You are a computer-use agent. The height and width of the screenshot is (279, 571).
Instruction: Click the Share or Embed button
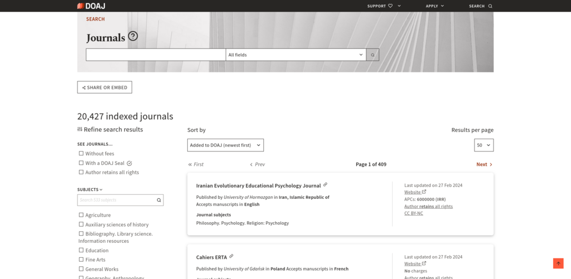(x=104, y=87)
